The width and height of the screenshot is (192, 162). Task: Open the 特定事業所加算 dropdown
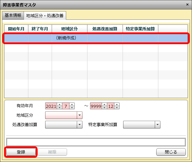[157, 125]
